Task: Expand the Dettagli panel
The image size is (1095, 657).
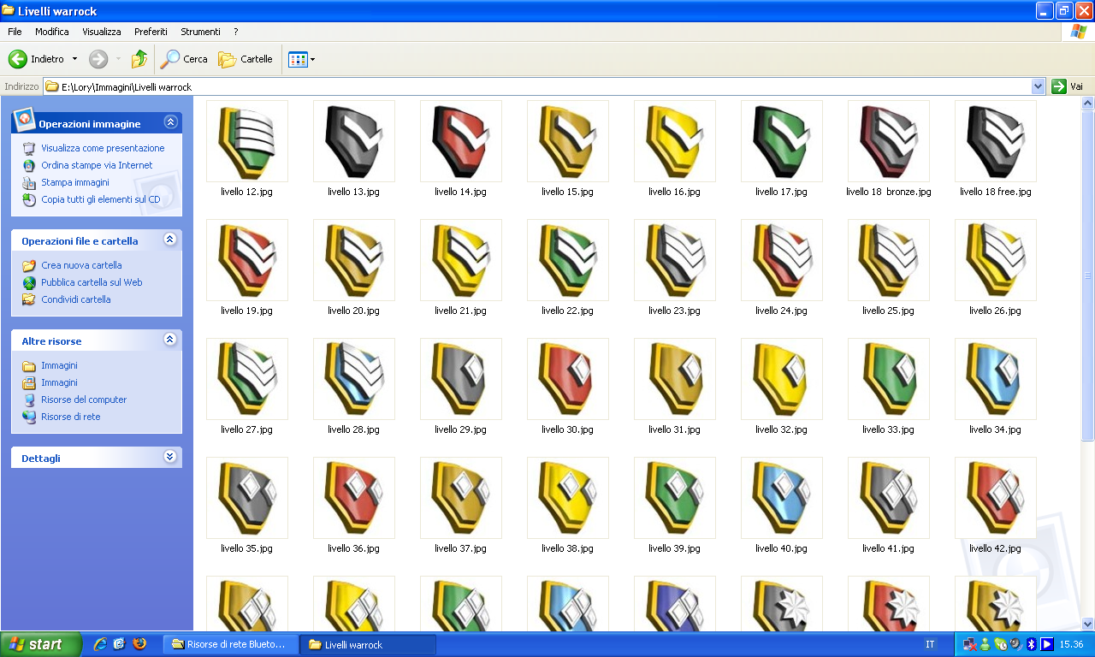Action: point(170,457)
